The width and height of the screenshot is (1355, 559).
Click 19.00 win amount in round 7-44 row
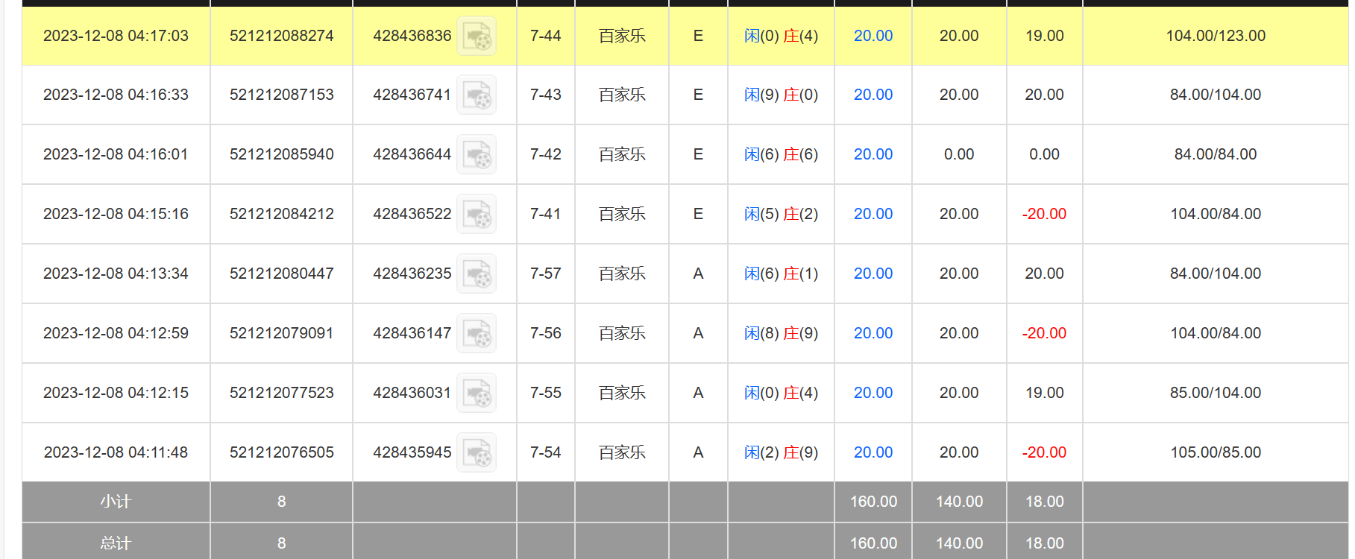pyautogui.click(x=1044, y=36)
